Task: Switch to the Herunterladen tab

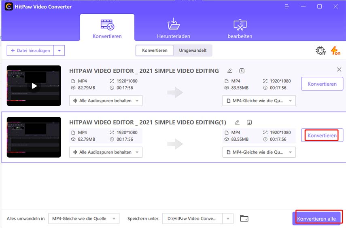Action: coord(173,27)
